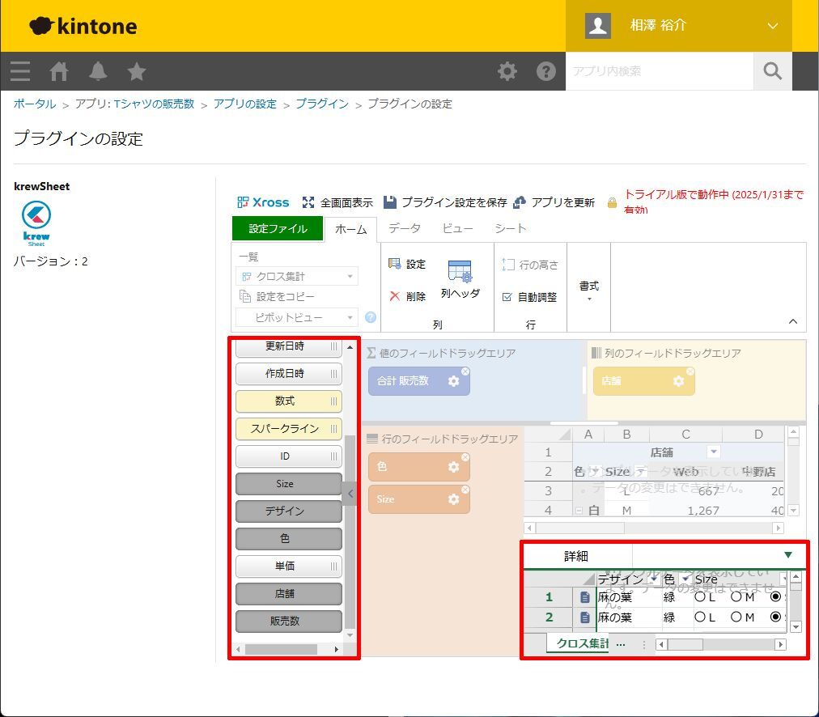
Task: Open the kintone main hamburger menu
Action: (x=20, y=71)
